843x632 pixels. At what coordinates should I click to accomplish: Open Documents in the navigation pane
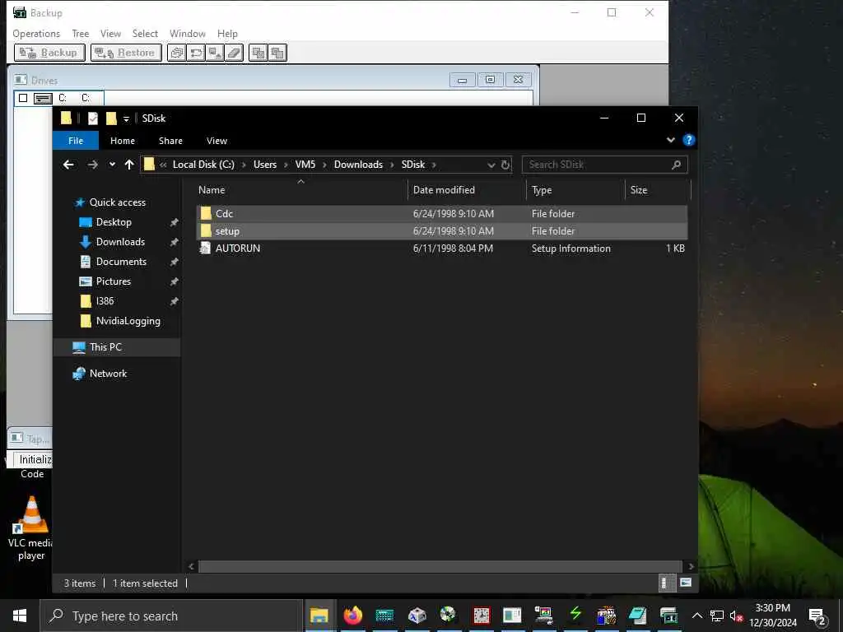coord(121,262)
